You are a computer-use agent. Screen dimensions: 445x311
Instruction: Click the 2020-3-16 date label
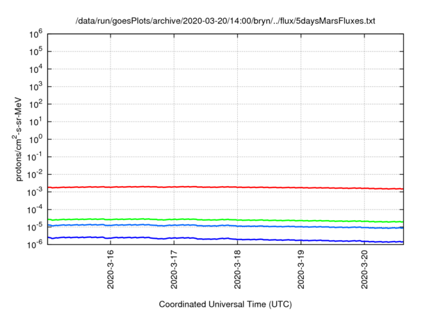coord(111,269)
